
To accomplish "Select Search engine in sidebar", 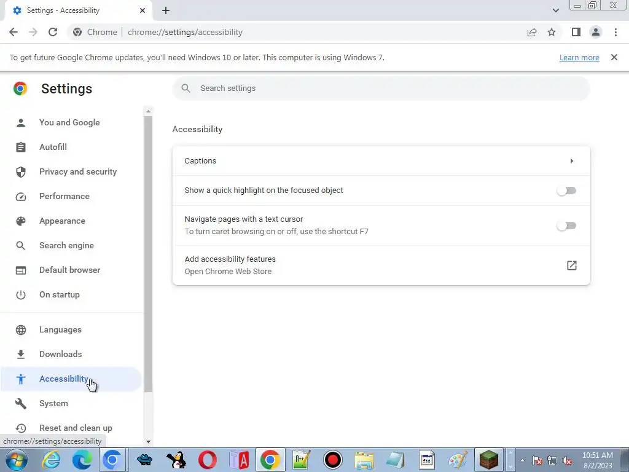I will tap(66, 245).
